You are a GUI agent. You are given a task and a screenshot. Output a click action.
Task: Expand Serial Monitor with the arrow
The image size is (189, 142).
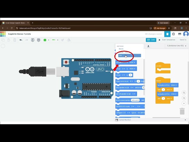[185, 120]
